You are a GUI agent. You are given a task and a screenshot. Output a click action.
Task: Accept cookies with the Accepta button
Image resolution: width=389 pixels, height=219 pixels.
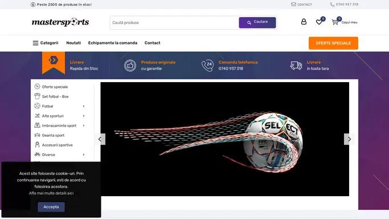(51, 207)
